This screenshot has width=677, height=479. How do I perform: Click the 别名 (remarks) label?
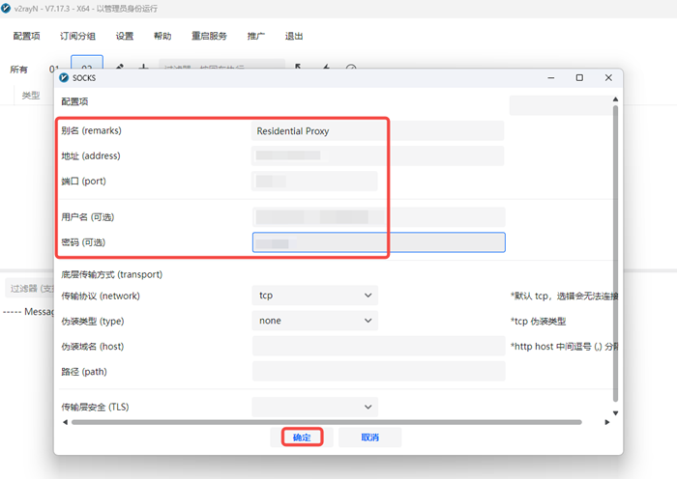coord(91,130)
